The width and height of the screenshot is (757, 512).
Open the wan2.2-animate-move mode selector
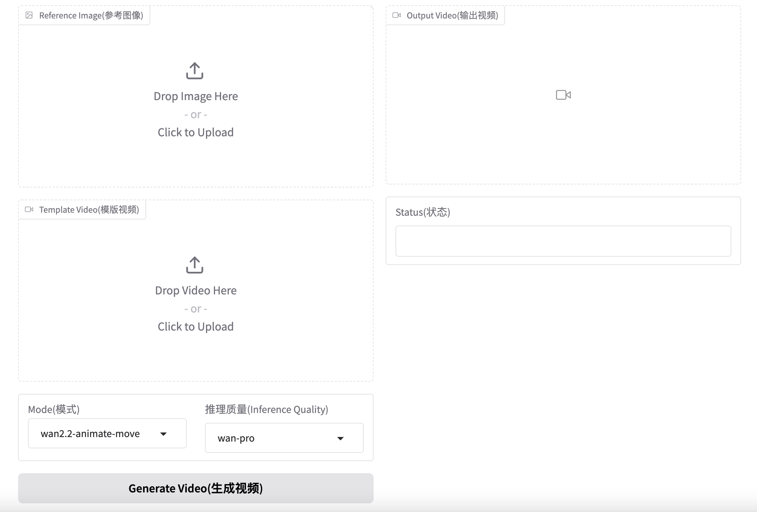90,434
